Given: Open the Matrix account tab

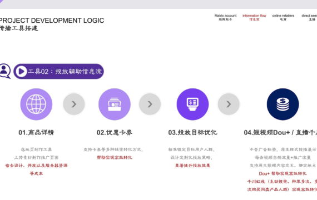Looking at the screenshot, I should click(225, 17).
